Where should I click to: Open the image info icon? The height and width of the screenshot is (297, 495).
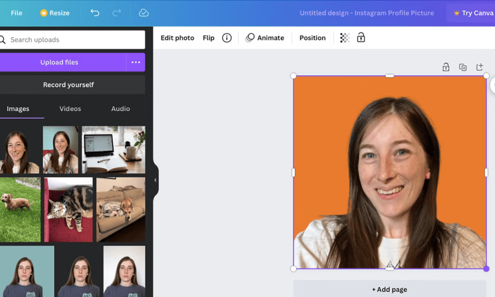227,38
